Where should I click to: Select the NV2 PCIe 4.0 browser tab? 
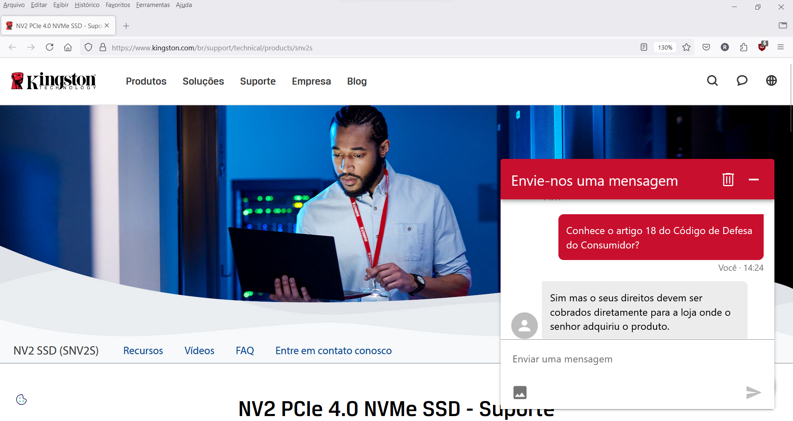coord(58,26)
